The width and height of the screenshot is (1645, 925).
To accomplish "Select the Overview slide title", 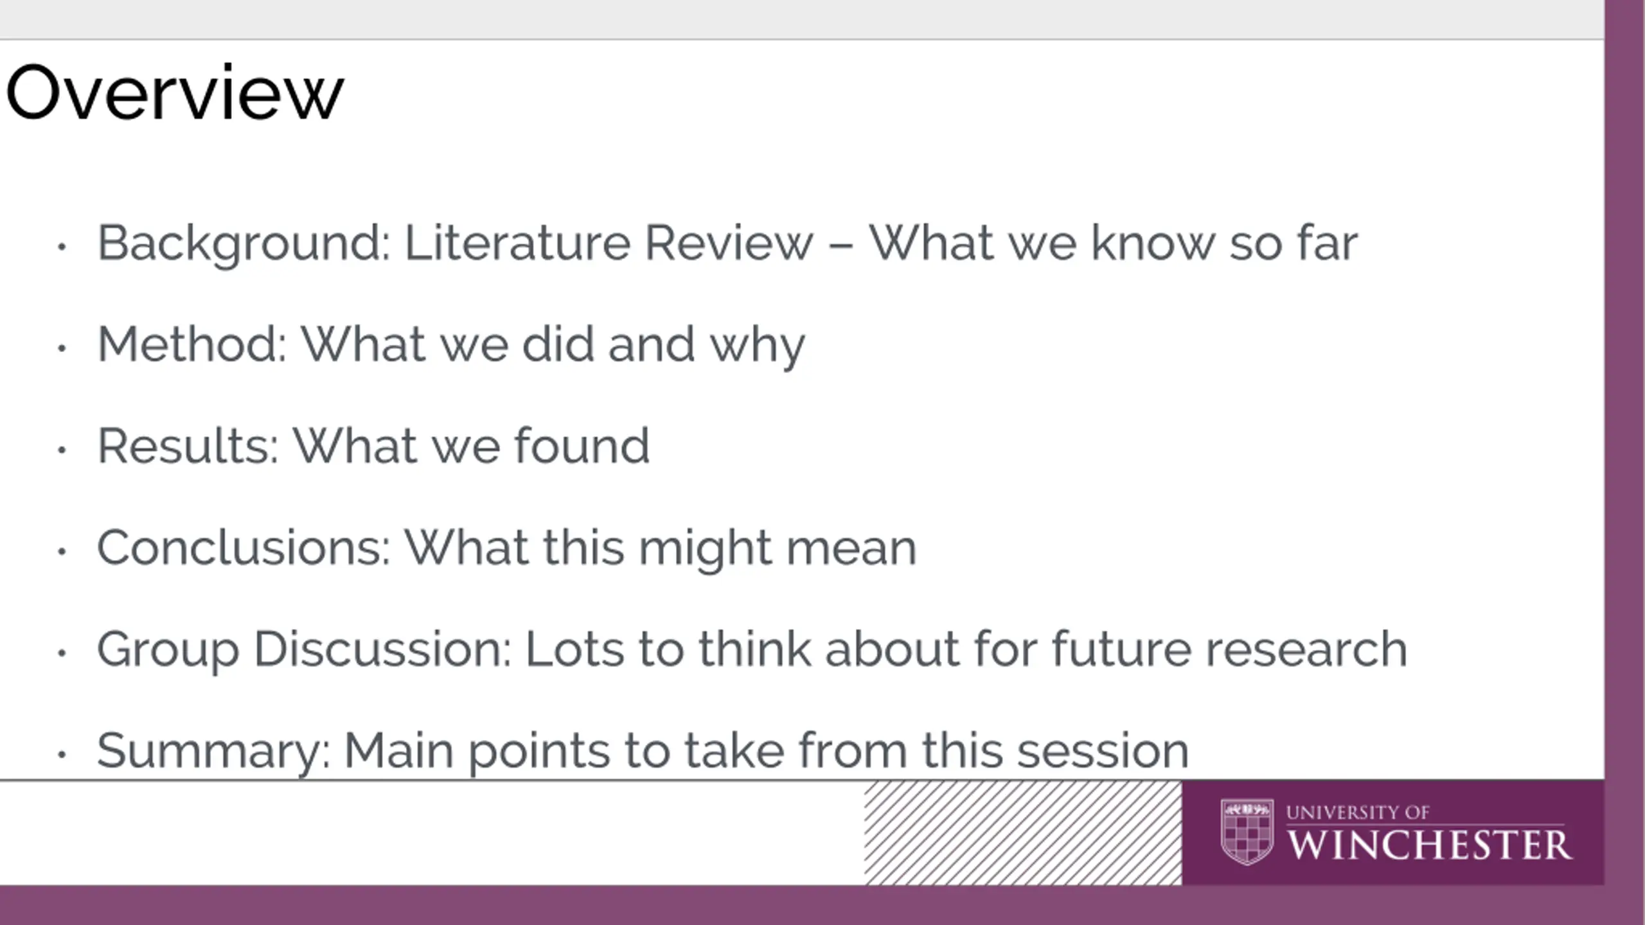I will pos(175,92).
